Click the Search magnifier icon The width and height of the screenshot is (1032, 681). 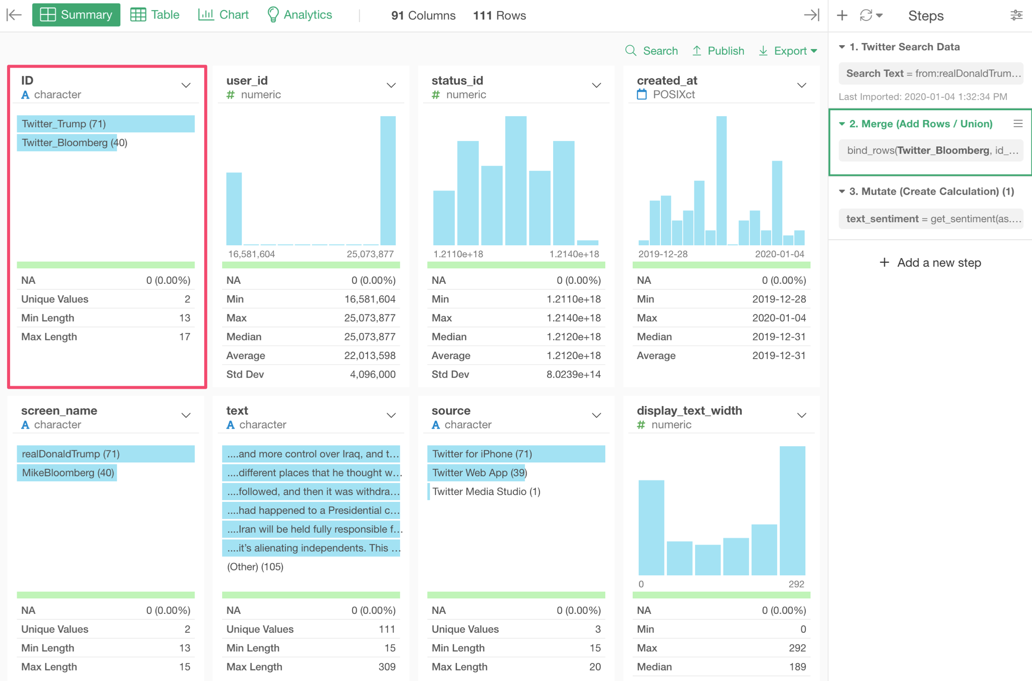click(631, 51)
